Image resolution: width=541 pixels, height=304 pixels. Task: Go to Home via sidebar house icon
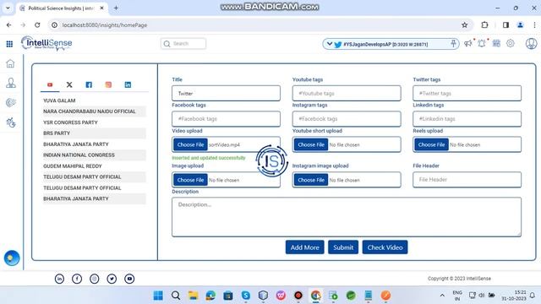[10, 63]
